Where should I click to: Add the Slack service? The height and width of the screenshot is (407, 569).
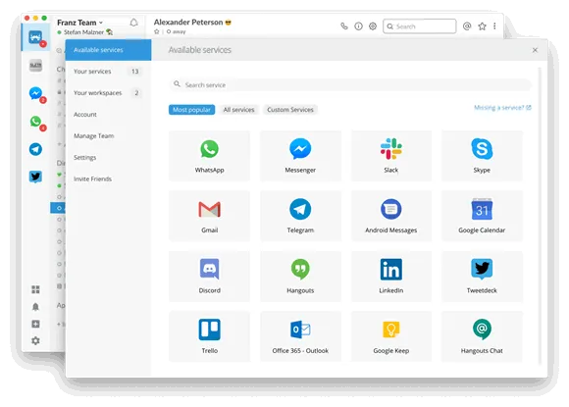(x=391, y=156)
